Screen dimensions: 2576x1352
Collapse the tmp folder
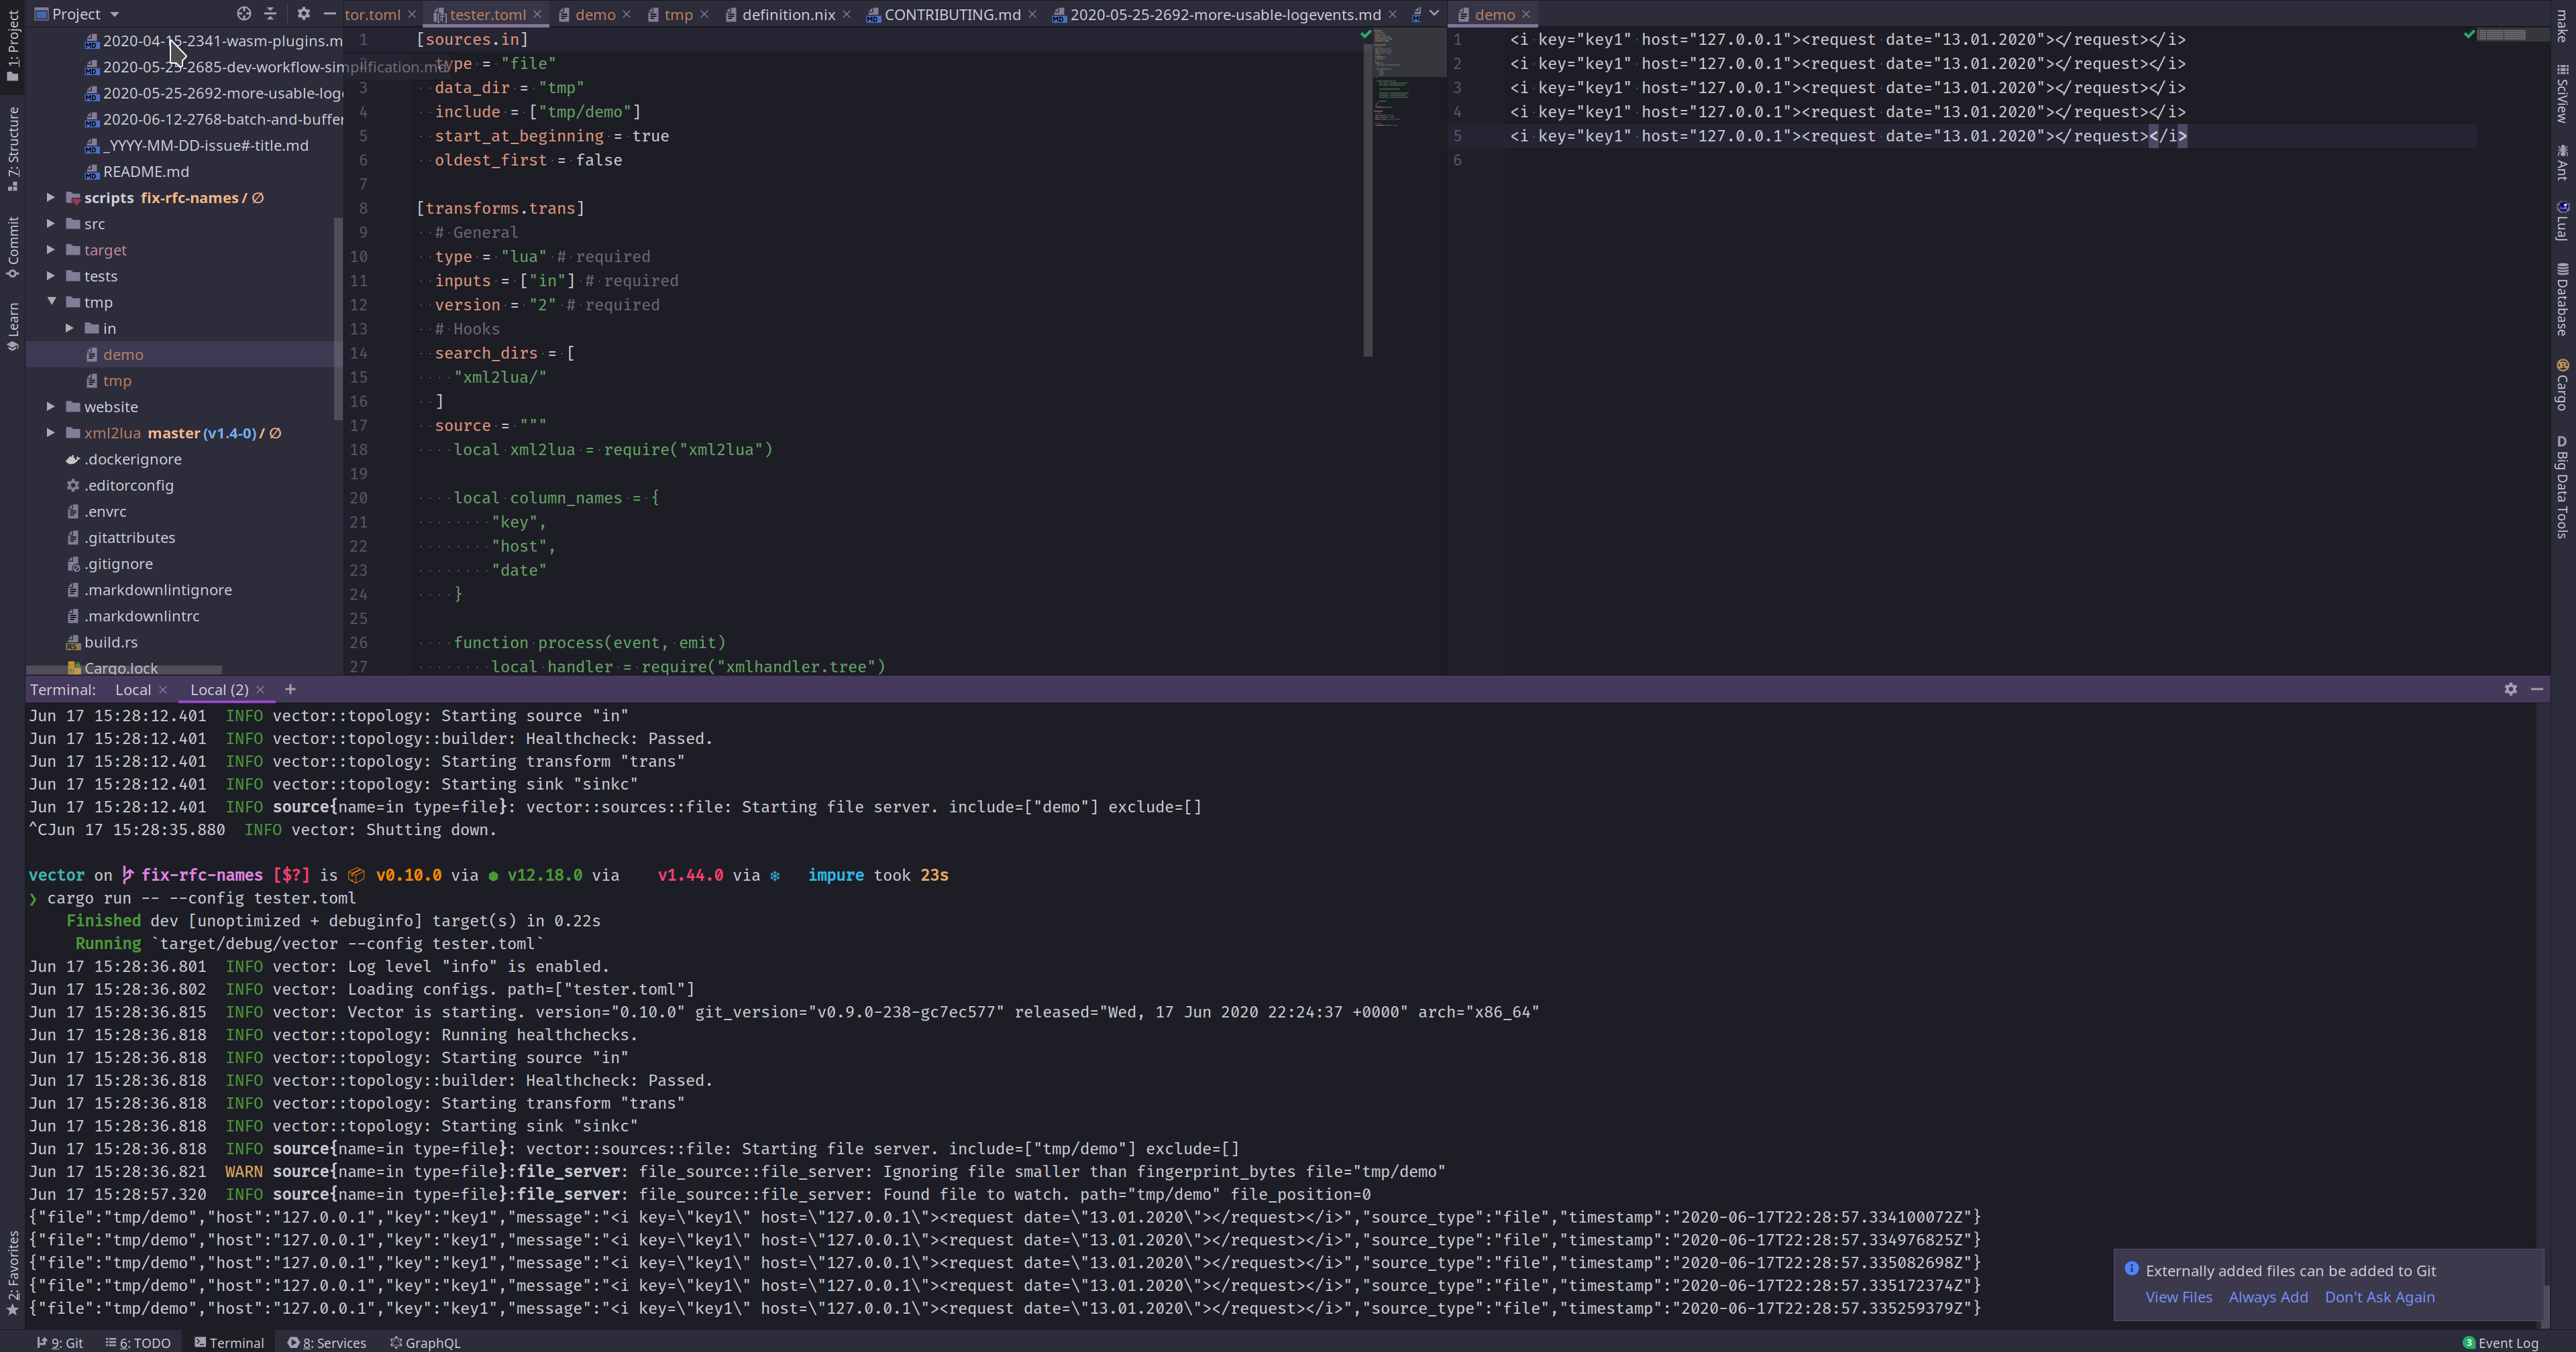tap(51, 302)
